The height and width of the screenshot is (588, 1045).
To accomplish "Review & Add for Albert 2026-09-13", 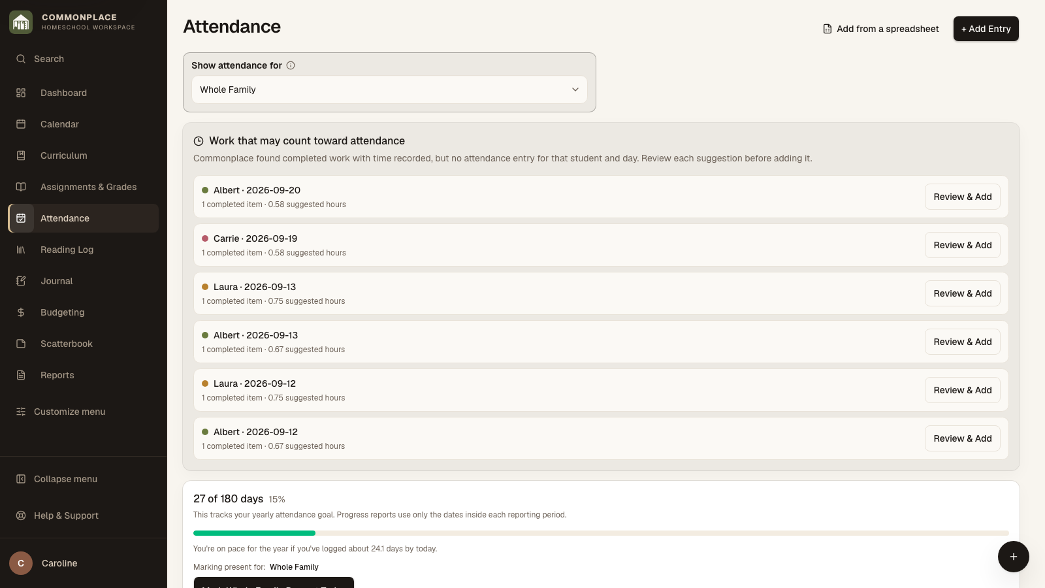I will coord(963,342).
